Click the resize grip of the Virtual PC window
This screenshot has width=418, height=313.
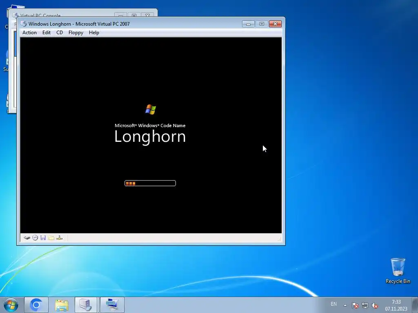pos(279,239)
